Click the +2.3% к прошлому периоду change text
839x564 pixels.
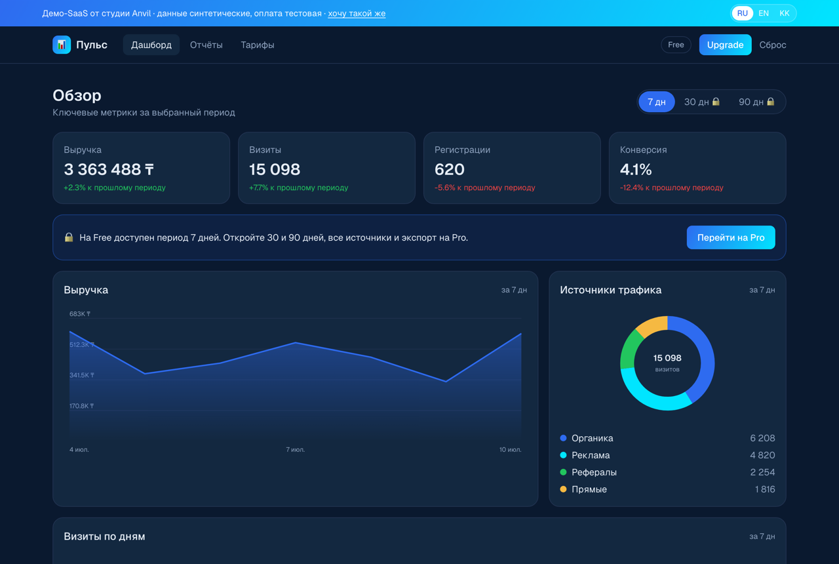click(115, 188)
